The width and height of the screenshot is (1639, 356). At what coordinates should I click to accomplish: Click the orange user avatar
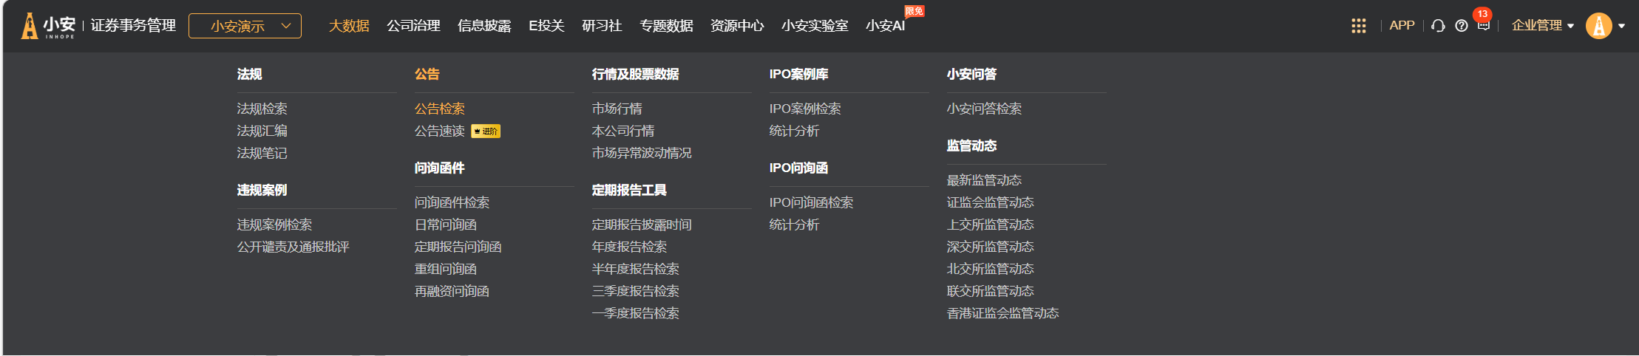[x=1598, y=26]
